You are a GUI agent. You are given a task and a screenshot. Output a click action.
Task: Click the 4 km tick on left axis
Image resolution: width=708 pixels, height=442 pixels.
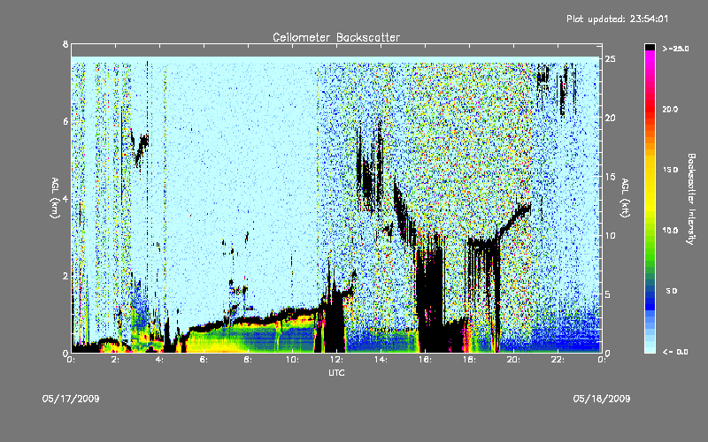65,198
